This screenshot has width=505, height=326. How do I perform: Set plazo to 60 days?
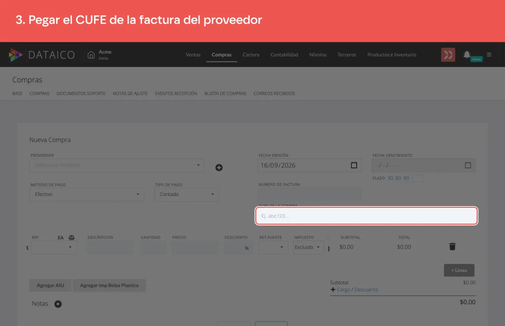coord(398,178)
